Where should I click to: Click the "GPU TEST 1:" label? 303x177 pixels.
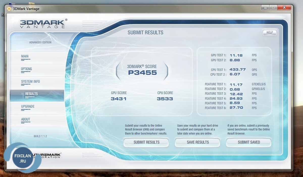coord(219,55)
